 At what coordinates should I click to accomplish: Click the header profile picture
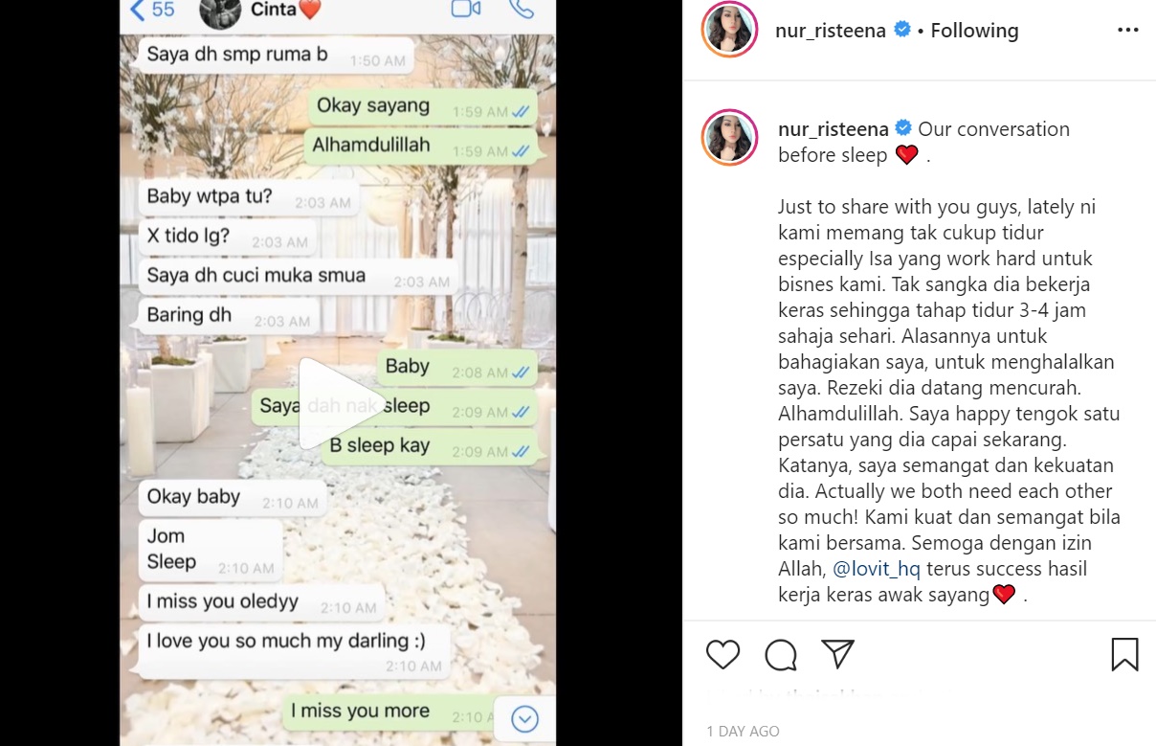(729, 31)
